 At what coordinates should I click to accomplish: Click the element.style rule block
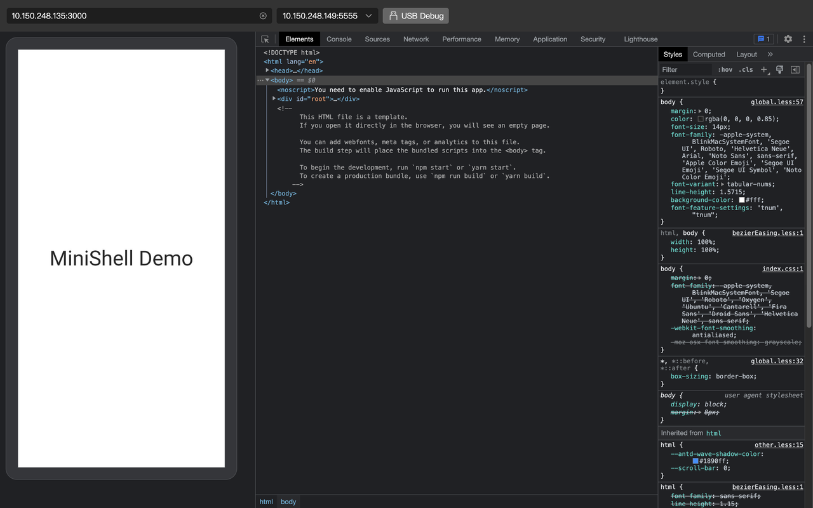[730, 86]
